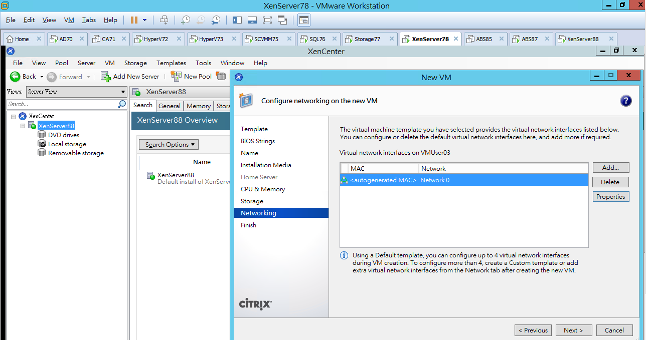Switch to the XenCenter Memory tab
The width and height of the screenshot is (646, 340).
[199, 106]
